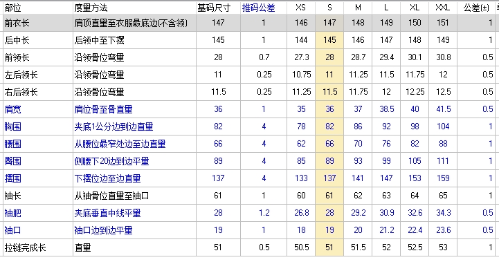This screenshot has width=499, height=262.
Task: Click the 部位 column header
Action: 12,8
